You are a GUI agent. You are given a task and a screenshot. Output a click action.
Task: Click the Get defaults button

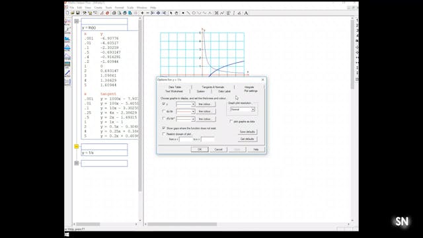[247, 139]
